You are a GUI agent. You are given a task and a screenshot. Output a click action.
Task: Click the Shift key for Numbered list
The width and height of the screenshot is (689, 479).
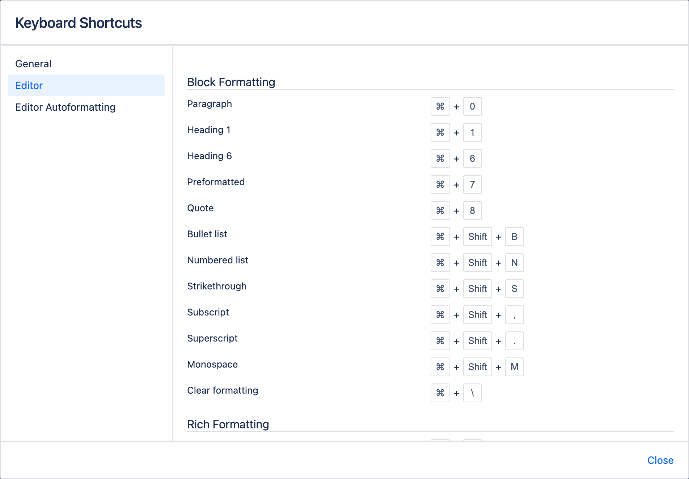[477, 263]
